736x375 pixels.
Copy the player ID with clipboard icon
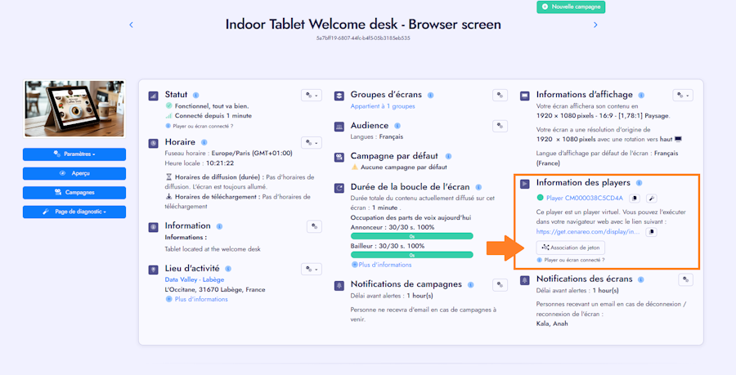click(x=635, y=199)
